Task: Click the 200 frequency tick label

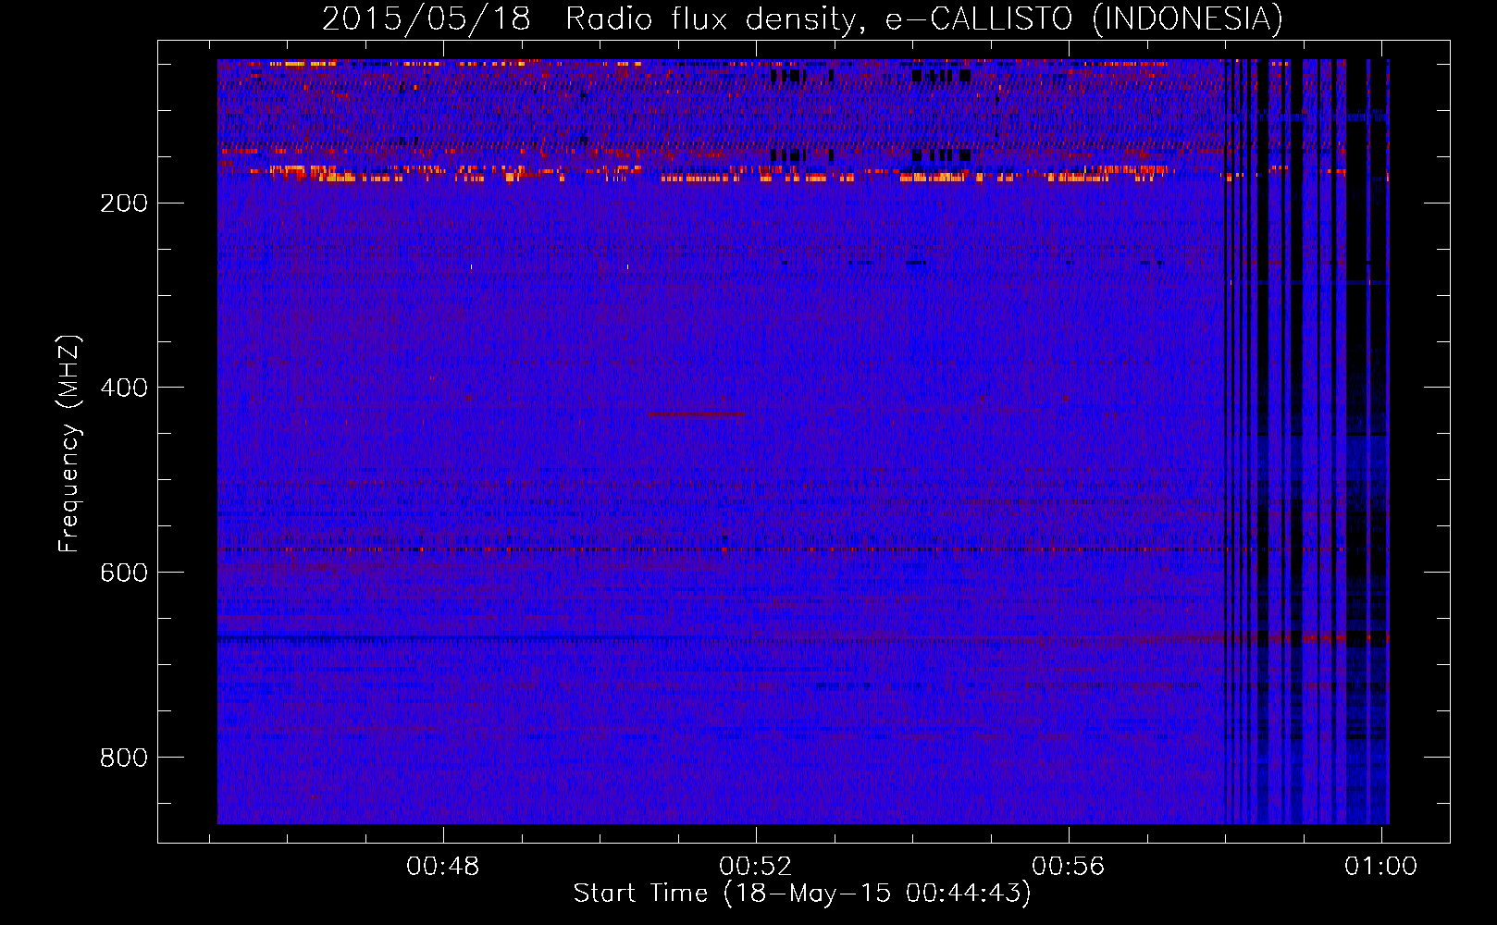Action: pos(124,203)
